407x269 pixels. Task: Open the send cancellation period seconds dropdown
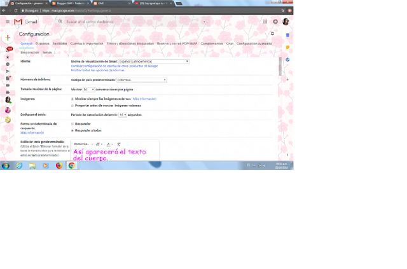pyautogui.click(x=123, y=114)
